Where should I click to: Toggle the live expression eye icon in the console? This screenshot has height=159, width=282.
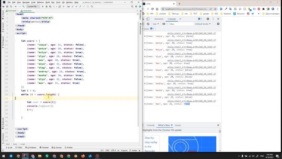[x=163, y=24]
